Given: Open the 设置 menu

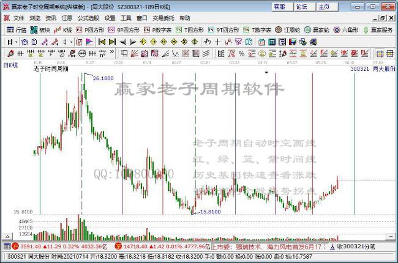Looking at the screenshot, I should (110, 18).
